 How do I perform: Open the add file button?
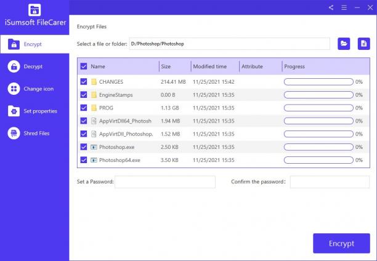(364, 44)
